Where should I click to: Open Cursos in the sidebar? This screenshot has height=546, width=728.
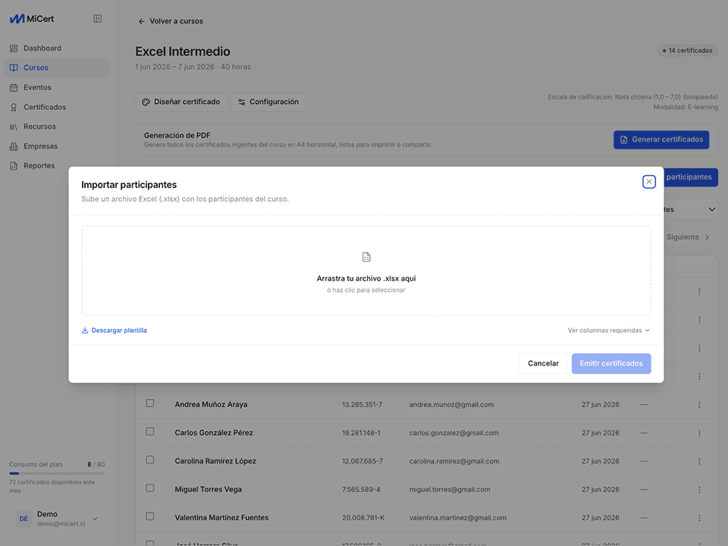[57, 67]
